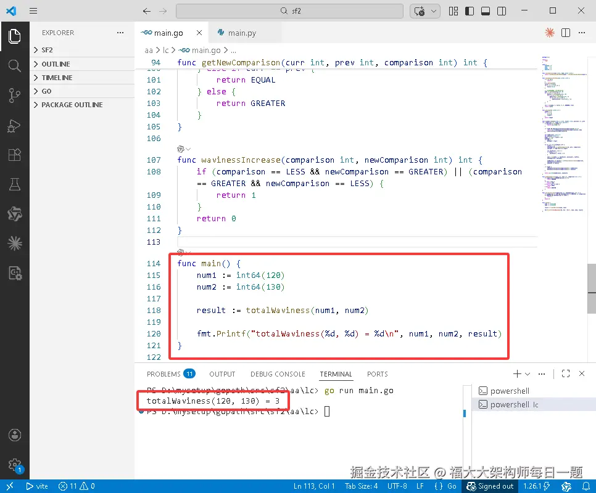Screen dimensions: 596x493
Task: Customize layout from title bar icon
Action: [x=453, y=11]
